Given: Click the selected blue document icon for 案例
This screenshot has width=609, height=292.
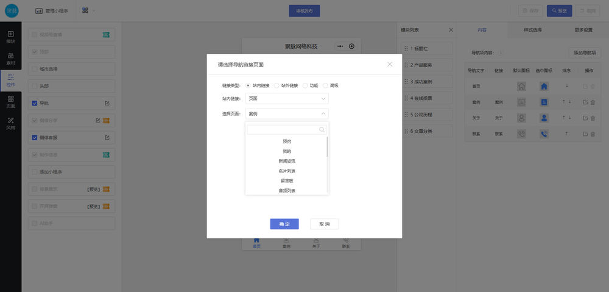Looking at the screenshot, I should [544, 102].
